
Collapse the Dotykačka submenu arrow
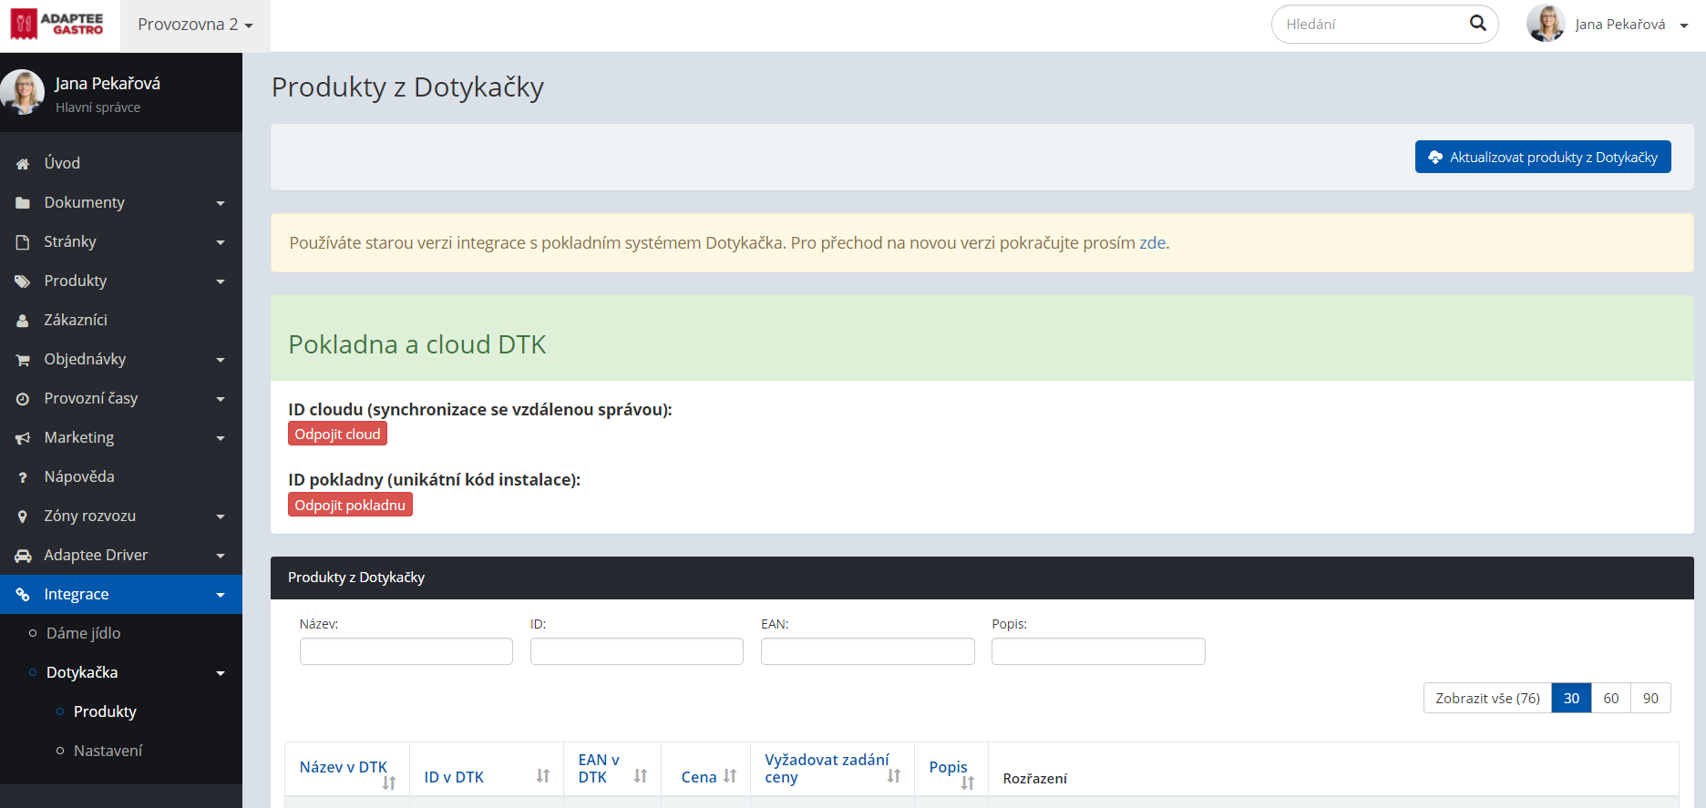tap(220, 673)
